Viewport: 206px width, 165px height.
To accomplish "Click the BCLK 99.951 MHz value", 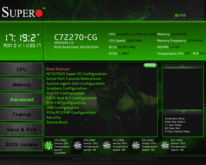I will point(126,47).
